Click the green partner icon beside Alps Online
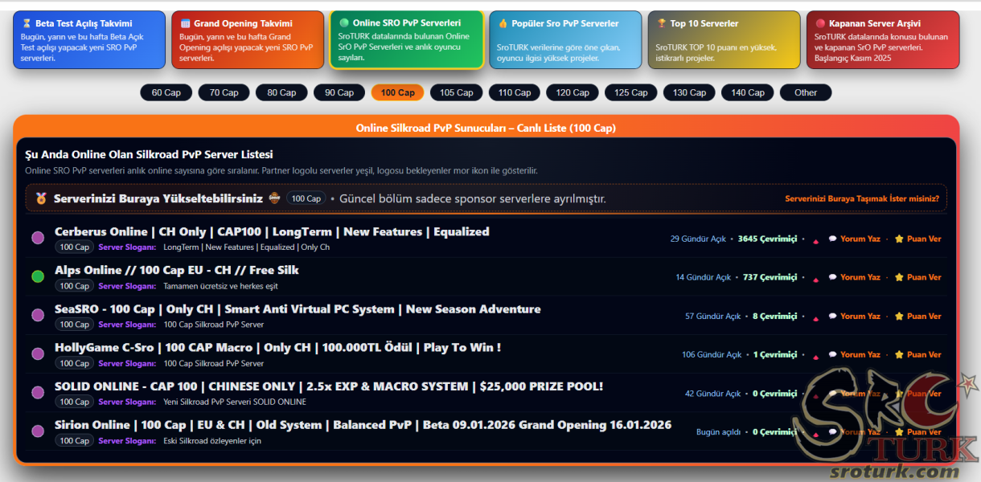The image size is (981, 482). (x=38, y=276)
